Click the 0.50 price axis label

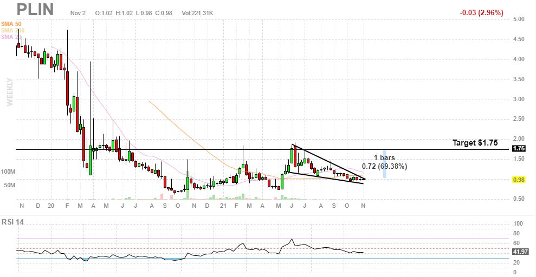519,199
